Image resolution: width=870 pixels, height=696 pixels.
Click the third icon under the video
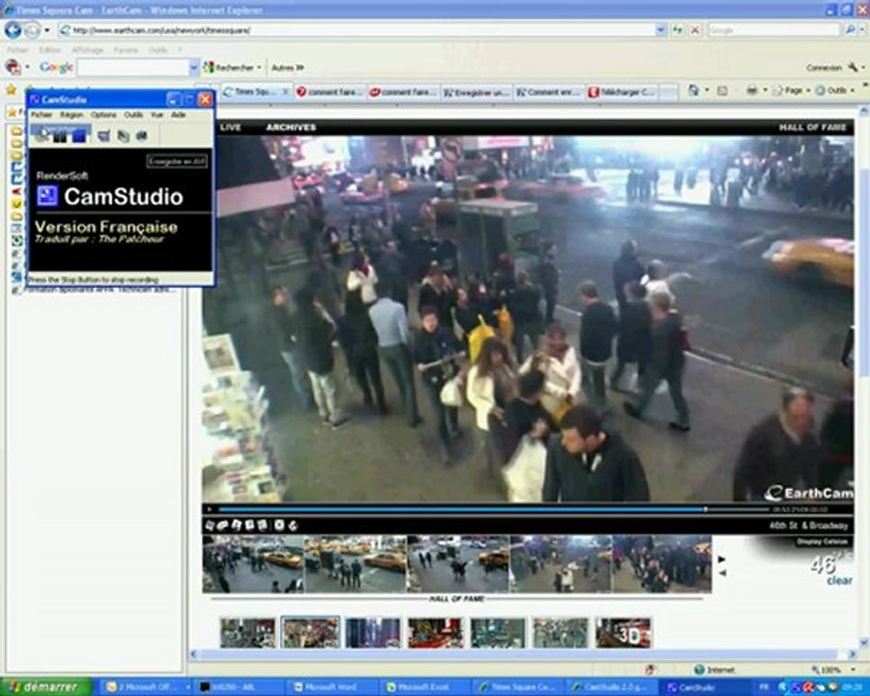(237, 525)
